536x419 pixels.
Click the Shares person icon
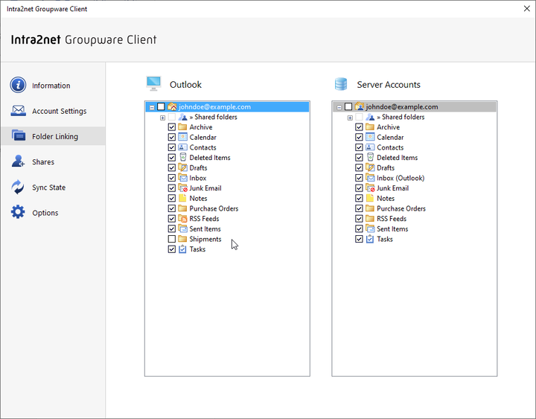click(x=18, y=161)
